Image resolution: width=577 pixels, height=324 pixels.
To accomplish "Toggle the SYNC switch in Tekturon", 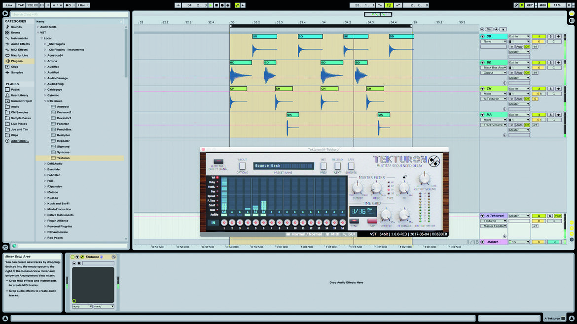I will click(x=354, y=221).
